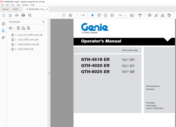Save the file with the floppy disk icon
This screenshot has height=127, width=176.
click(4, 15)
